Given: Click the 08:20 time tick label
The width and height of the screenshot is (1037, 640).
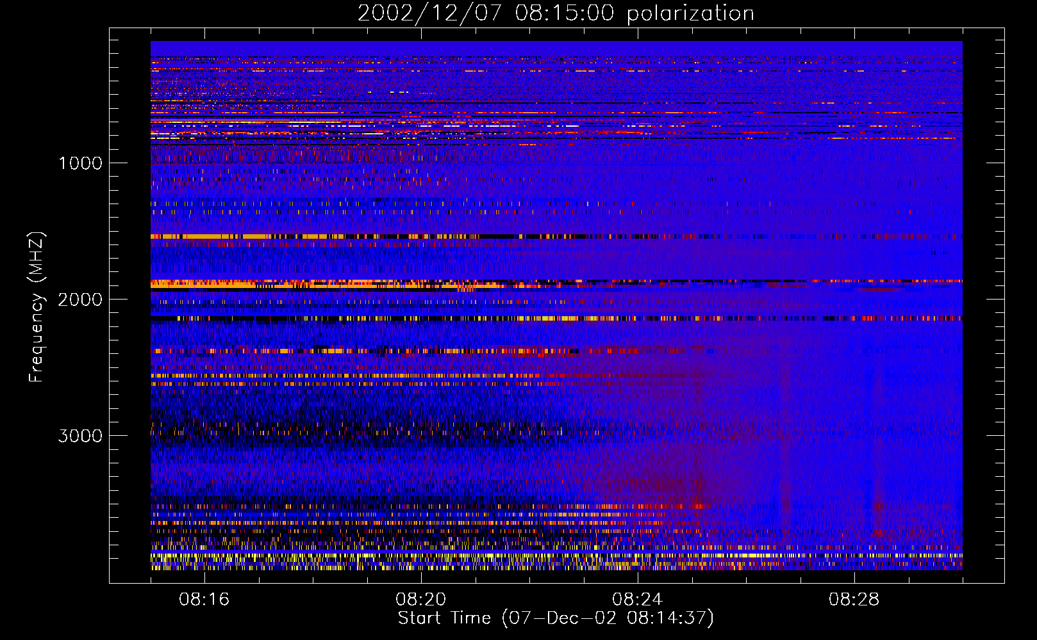Looking at the screenshot, I should pos(420,600).
